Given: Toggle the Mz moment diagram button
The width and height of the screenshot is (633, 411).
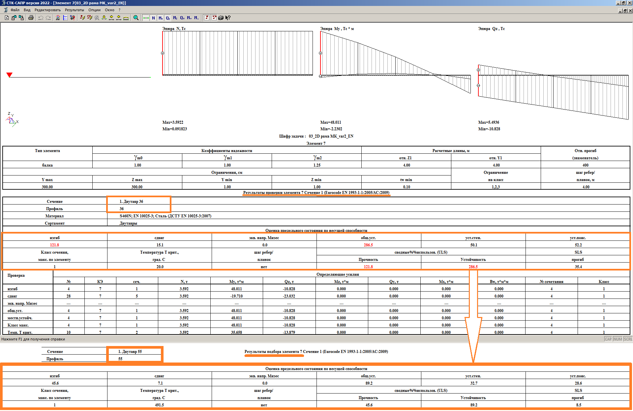Looking at the screenshot, I should 175,18.
